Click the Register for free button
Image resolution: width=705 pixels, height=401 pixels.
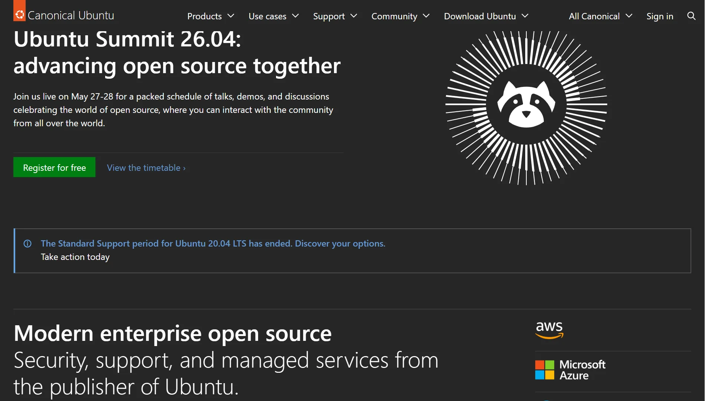[x=54, y=167]
